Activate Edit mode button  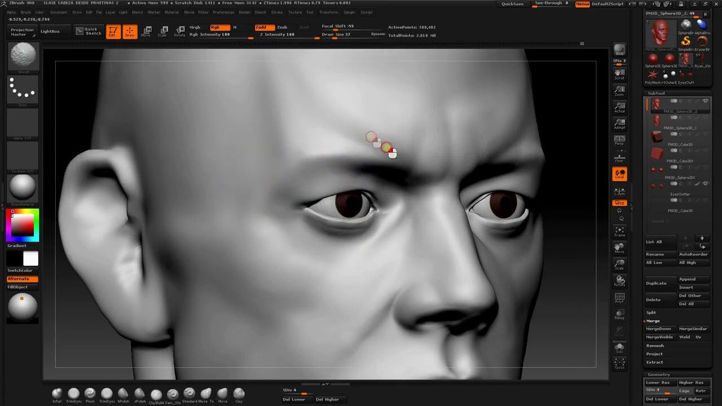click(x=113, y=32)
